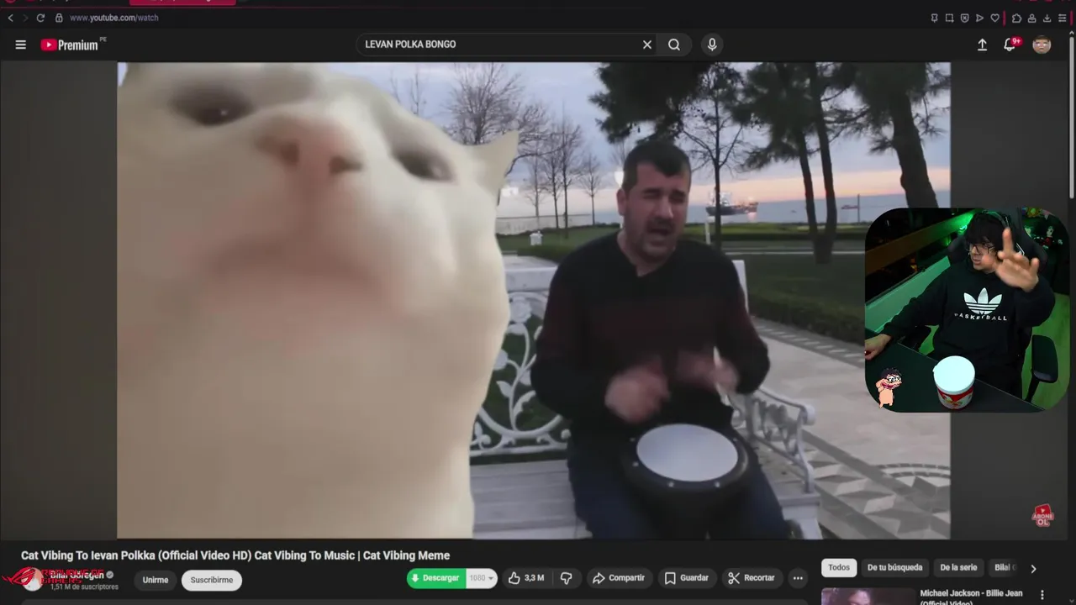
Task: Click the video title text
Action: coord(235,555)
